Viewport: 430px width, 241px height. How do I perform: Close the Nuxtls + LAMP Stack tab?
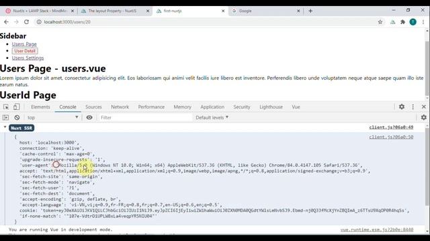[x=73, y=11]
